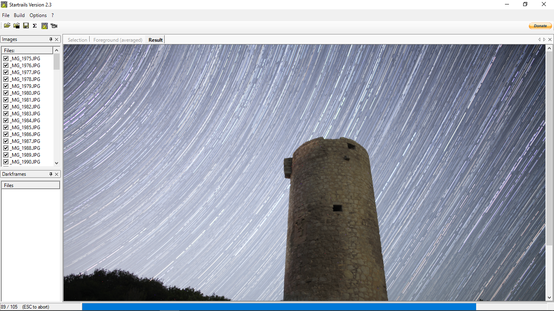The height and width of the screenshot is (311, 554).
Task: Click the Open images folder icon
Action: coord(7,26)
